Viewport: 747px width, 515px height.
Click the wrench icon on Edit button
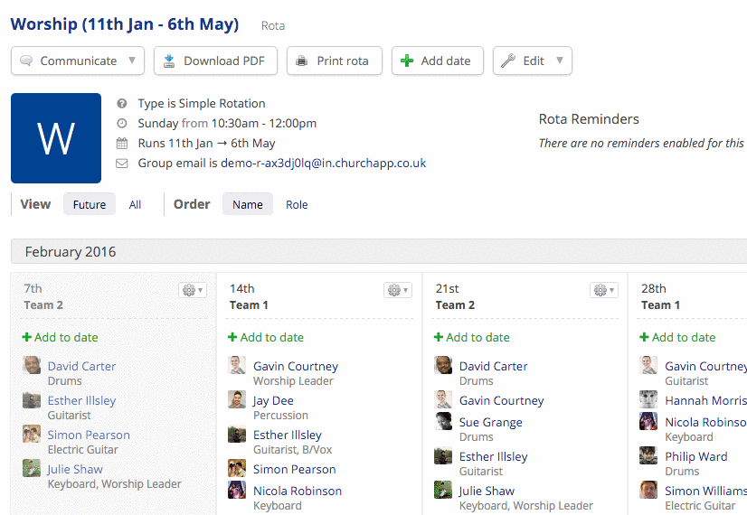(508, 61)
